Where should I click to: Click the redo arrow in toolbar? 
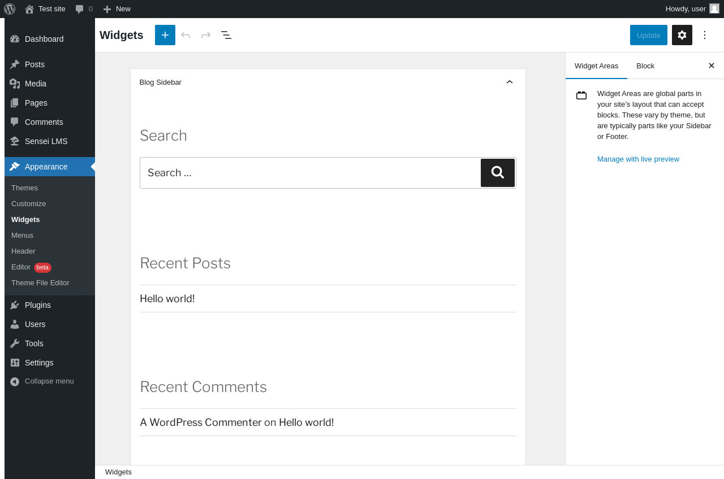206,35
